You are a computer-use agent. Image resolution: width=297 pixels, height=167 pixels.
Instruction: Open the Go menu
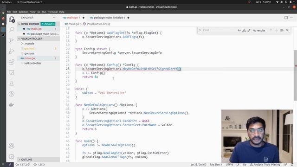(x=39, y=12)
